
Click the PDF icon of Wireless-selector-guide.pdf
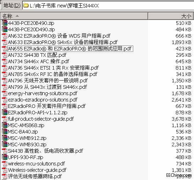tap(5, 170)
